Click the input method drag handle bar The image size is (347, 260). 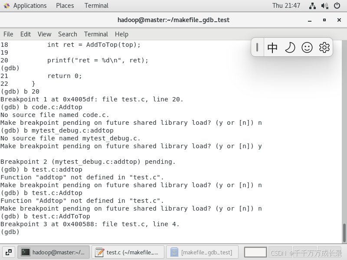(257, 47)
